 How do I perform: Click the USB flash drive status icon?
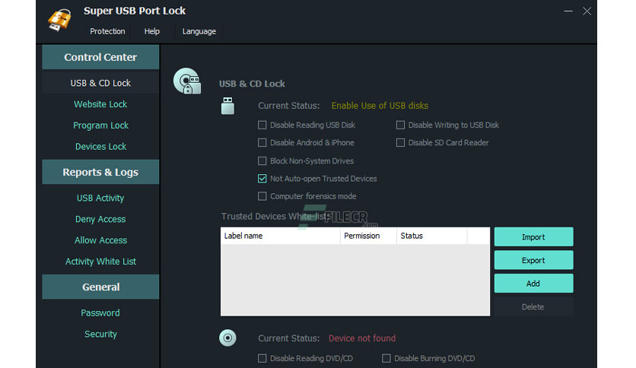pos(227,106)
